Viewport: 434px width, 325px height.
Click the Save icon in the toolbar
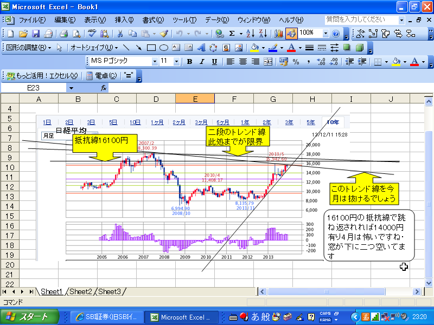(x=36, y=34)
